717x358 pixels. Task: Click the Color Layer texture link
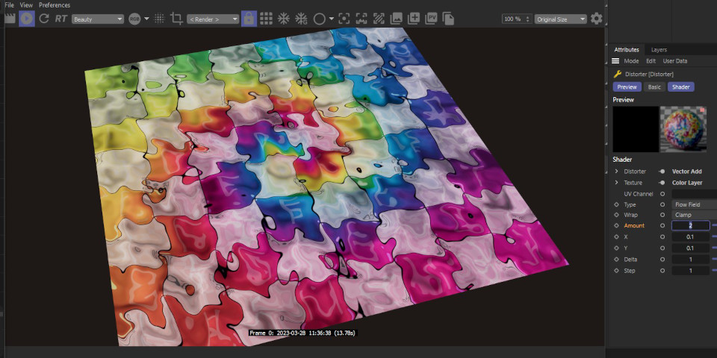pos(686,183)
